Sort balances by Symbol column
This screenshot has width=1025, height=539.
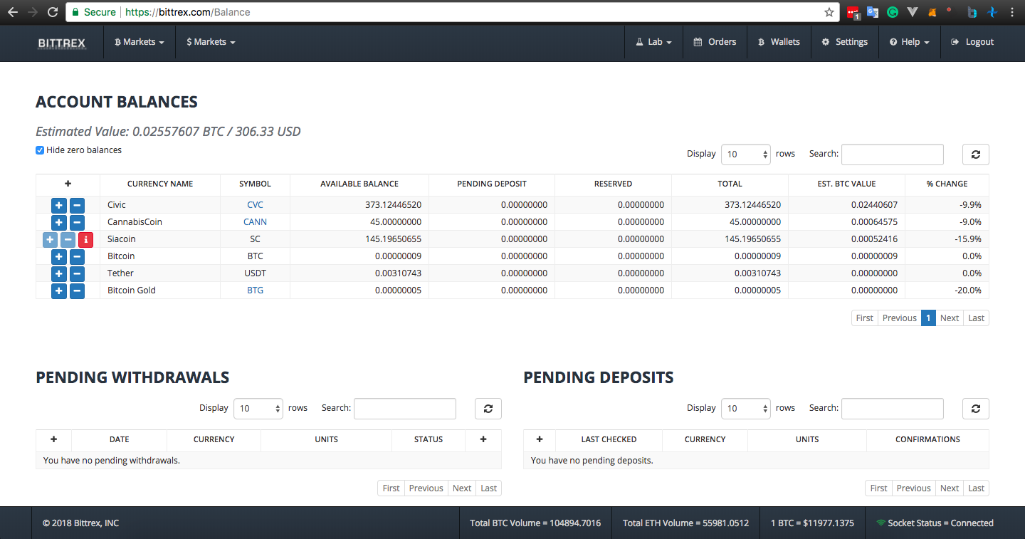[x=255, y=184]
